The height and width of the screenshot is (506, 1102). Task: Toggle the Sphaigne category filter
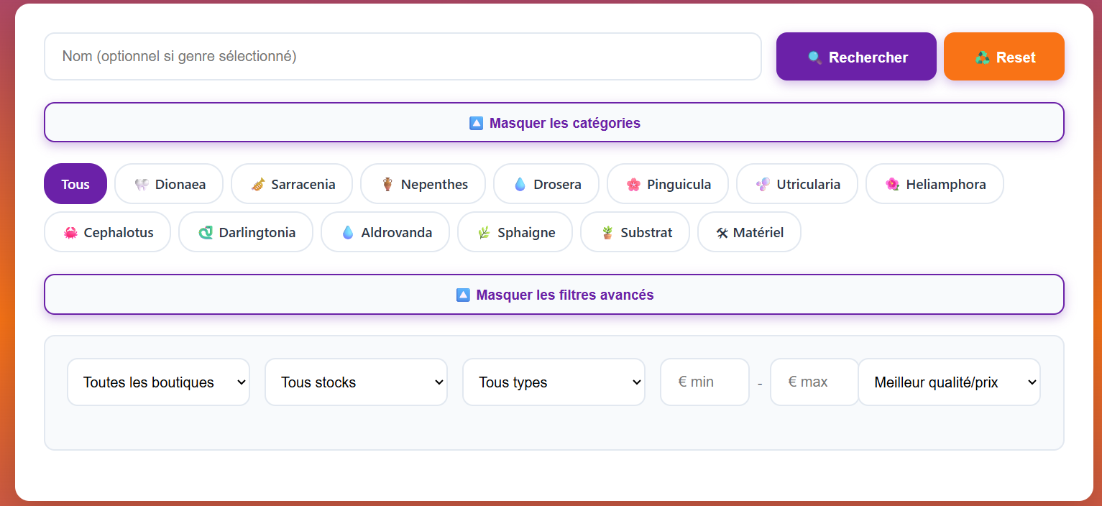pyautogui.click(x=515, y=232)
